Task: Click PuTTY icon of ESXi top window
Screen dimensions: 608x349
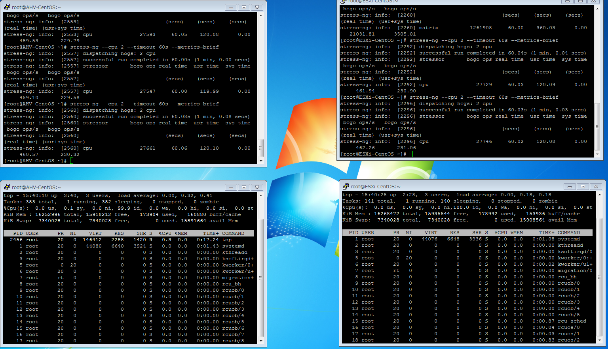Action: [x=346, y=186]
